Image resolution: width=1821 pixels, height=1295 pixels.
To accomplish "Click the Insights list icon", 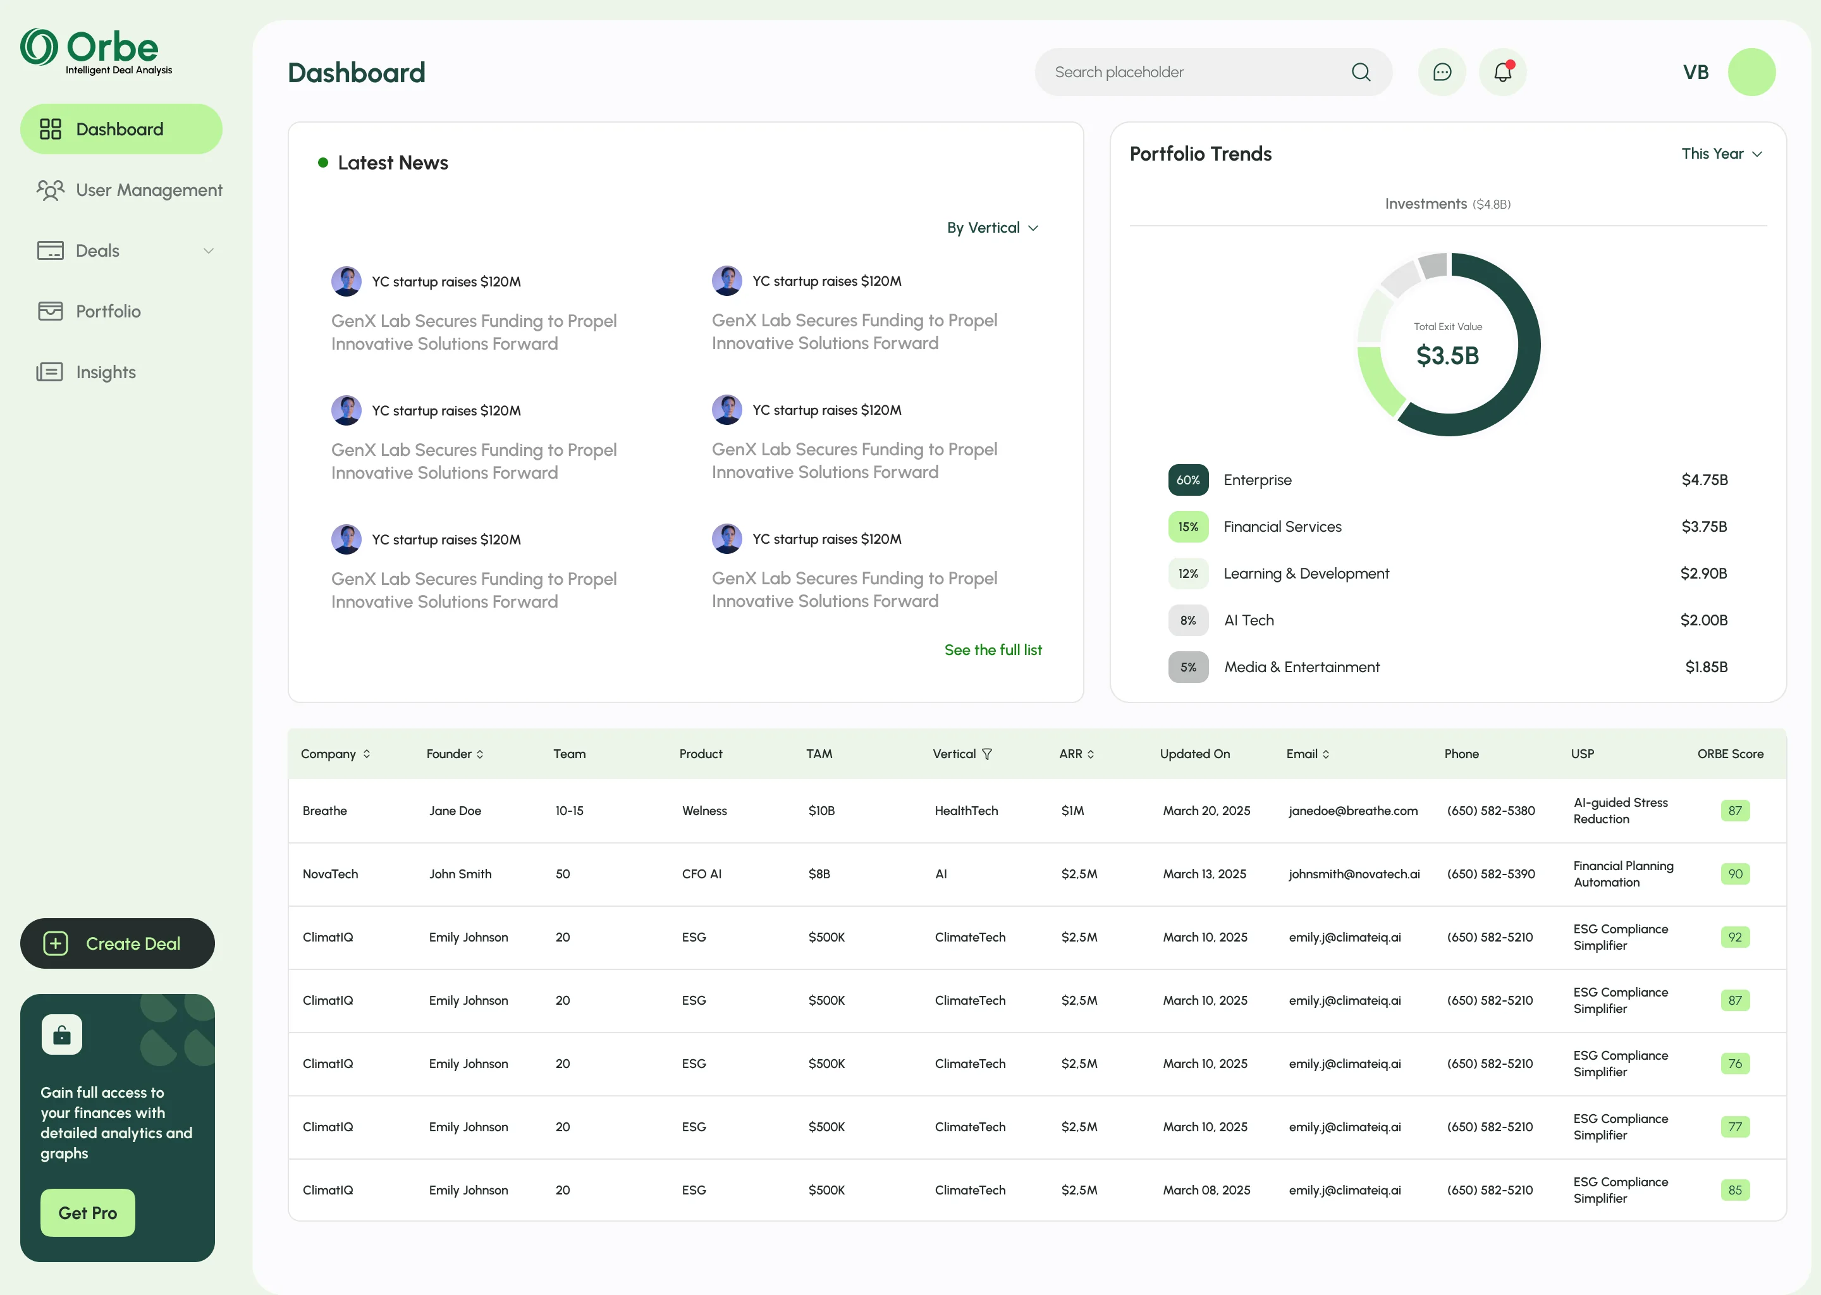I will 49,372.
